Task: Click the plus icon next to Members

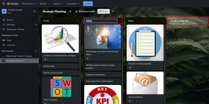Action: (36, 25)
